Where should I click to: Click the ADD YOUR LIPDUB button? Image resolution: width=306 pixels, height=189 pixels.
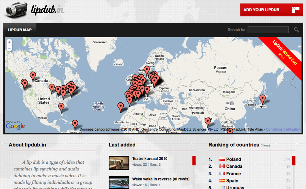271,10
